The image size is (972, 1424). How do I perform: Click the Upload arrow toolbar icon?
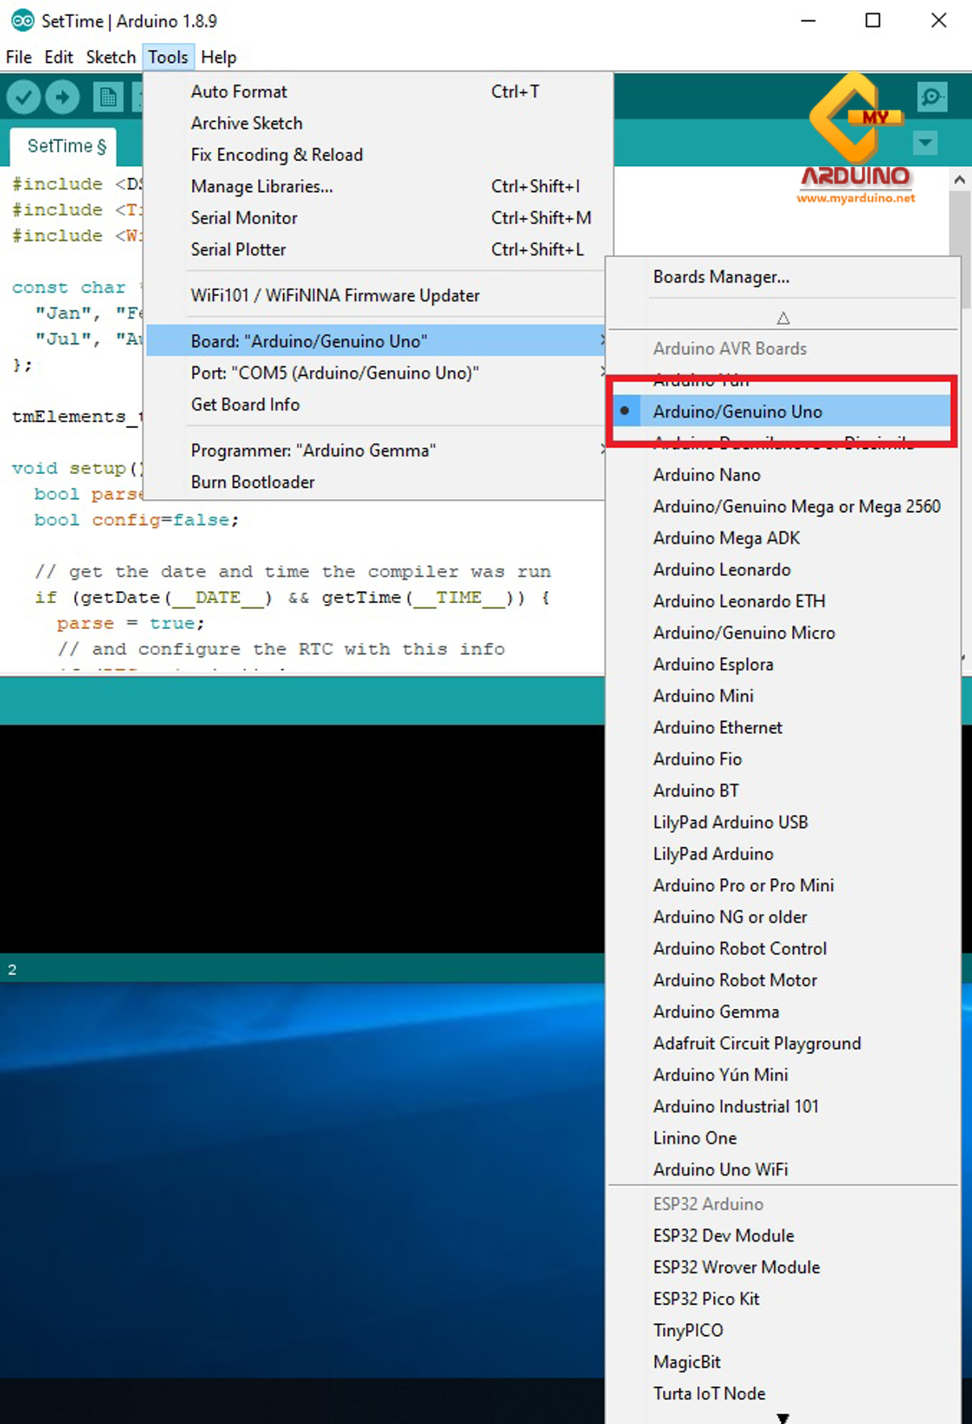point(62,98)
